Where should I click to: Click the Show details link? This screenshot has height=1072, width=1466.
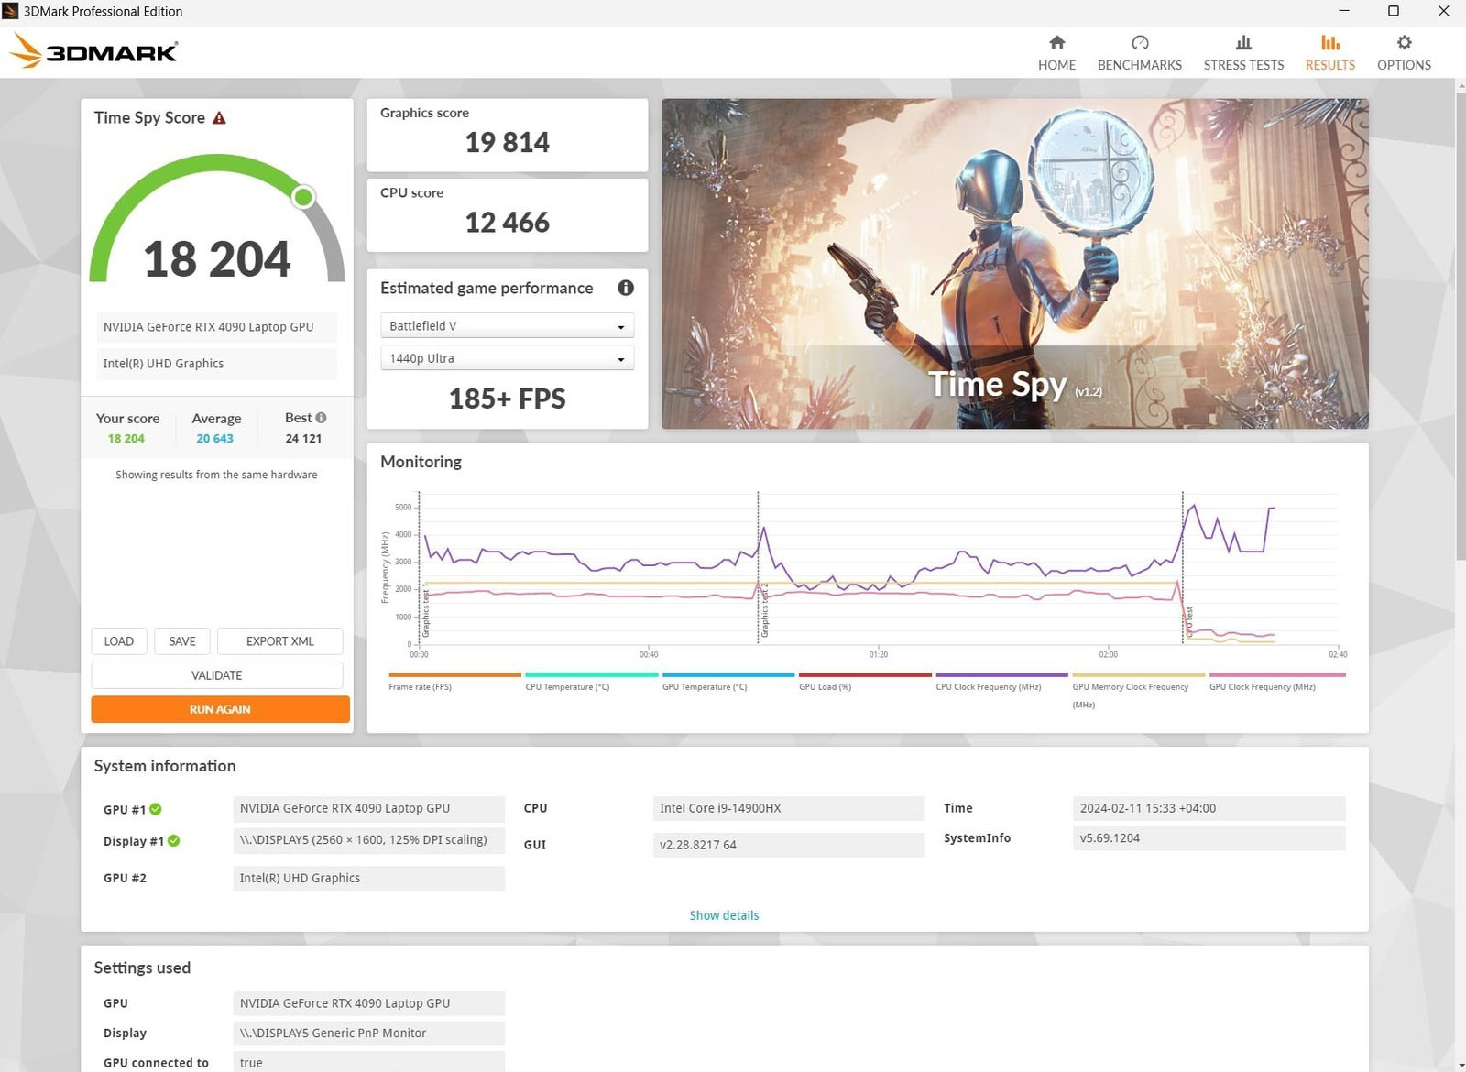[x=724, y=915]
